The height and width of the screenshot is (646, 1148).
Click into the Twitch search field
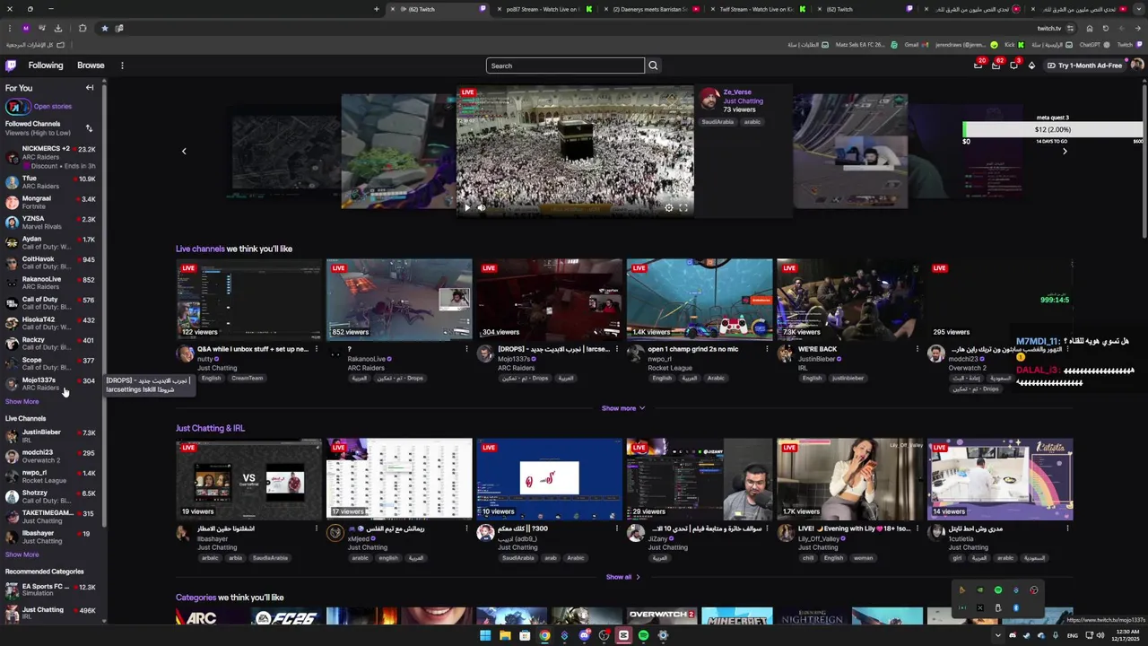pyautogui.click(x=565, y=65)
